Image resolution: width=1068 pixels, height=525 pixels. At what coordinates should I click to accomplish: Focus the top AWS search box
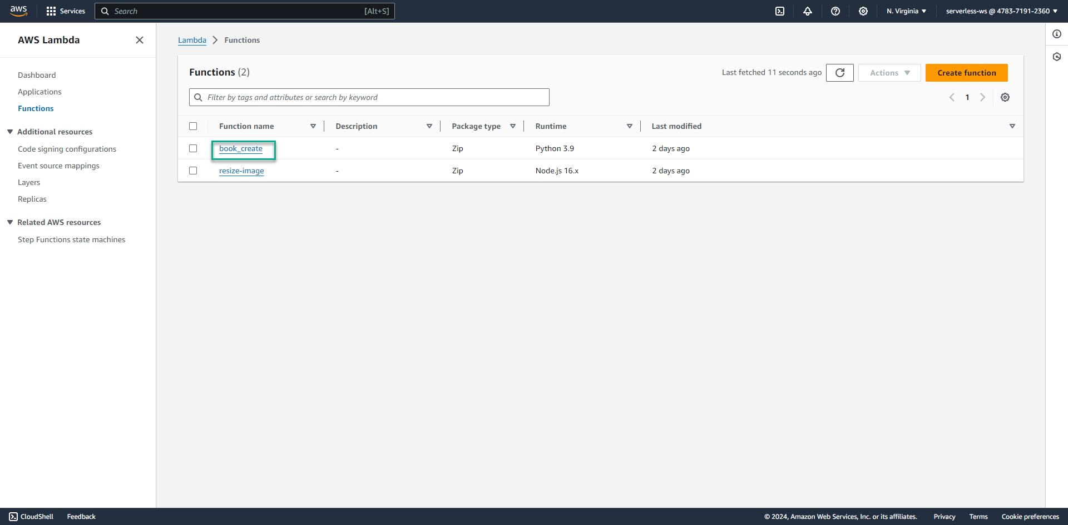pos(245,11)
